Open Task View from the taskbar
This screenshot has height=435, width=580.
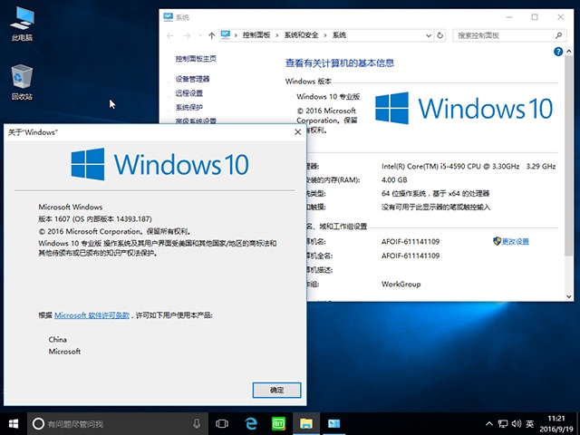(x=222, y=423)
